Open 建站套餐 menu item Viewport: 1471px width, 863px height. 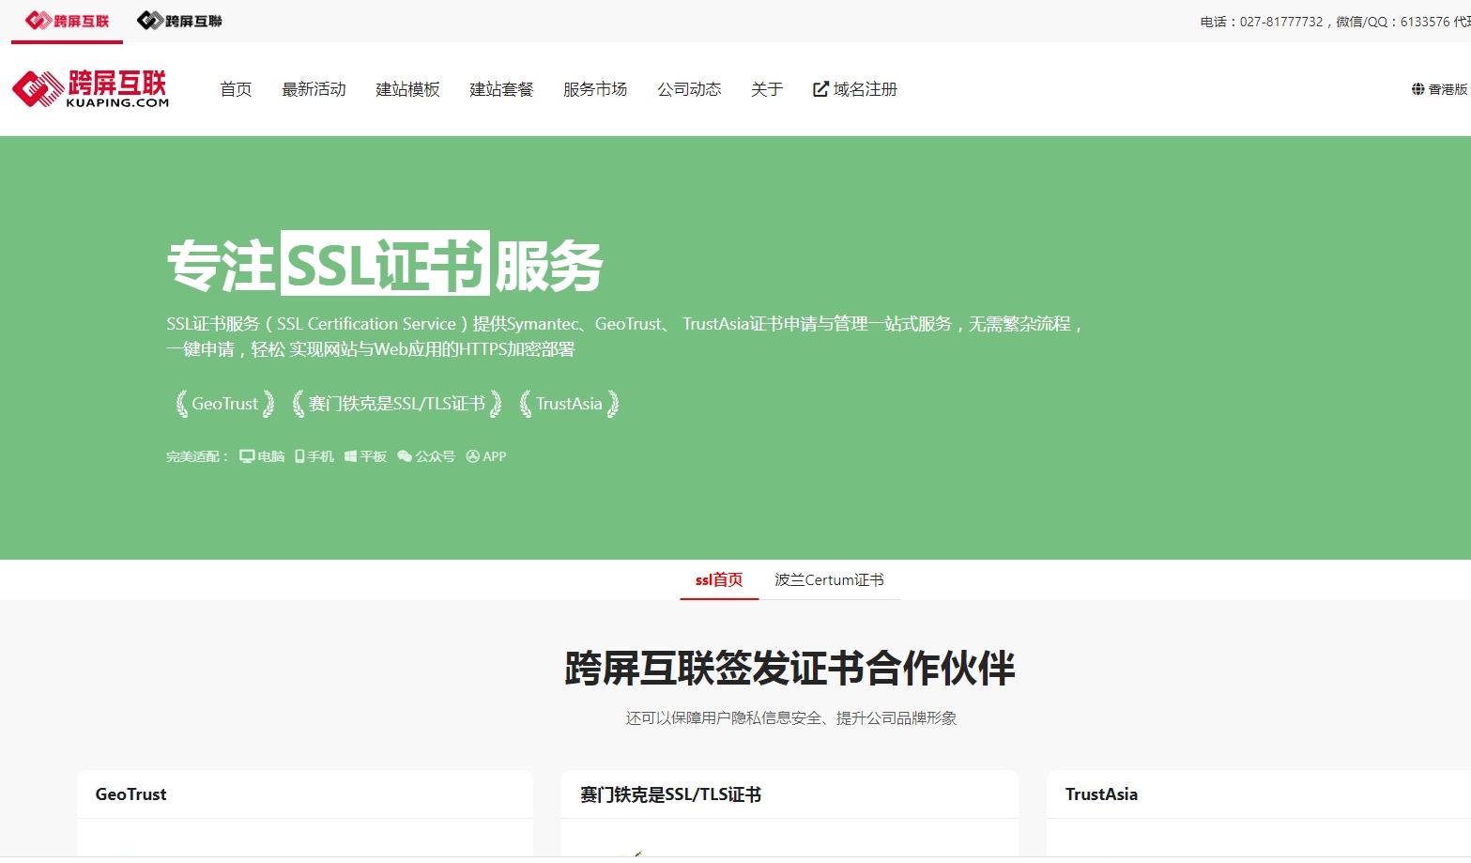(x=501, y=89)
